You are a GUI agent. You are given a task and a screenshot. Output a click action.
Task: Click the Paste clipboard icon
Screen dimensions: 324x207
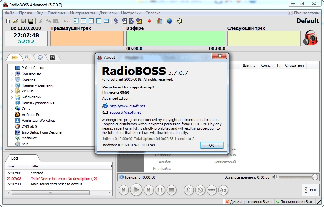(x=56, y=21)
